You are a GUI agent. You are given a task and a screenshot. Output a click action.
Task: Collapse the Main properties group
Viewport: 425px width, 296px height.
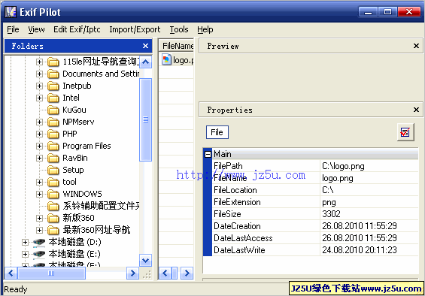tap(208, 154)
